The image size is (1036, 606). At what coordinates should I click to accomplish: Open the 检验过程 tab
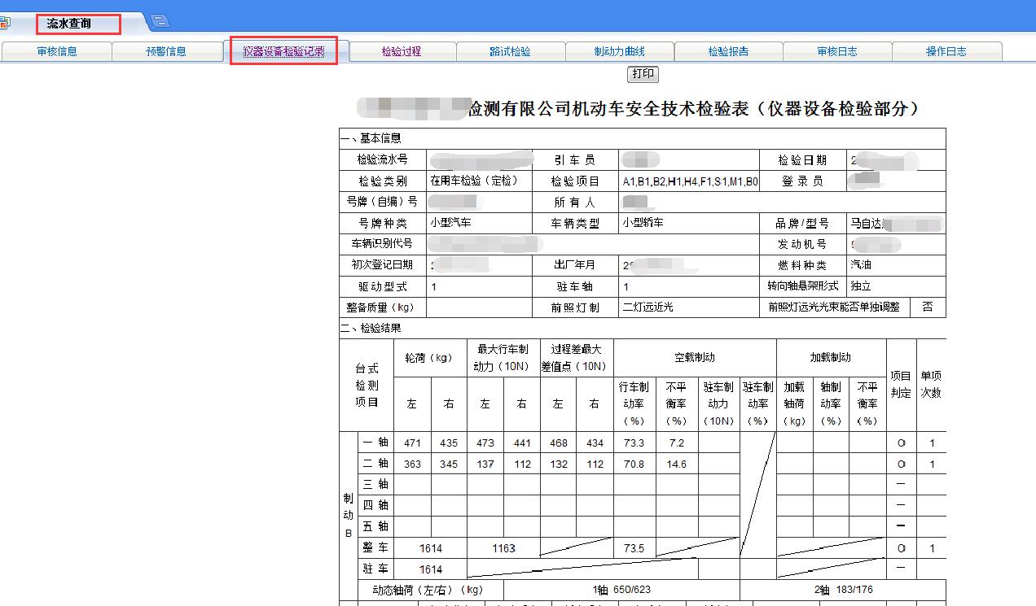[402, 51]
